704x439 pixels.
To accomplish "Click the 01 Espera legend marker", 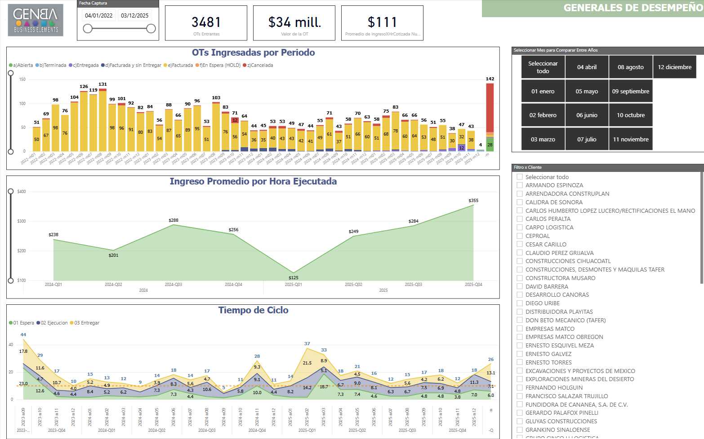I will (11, 323).
